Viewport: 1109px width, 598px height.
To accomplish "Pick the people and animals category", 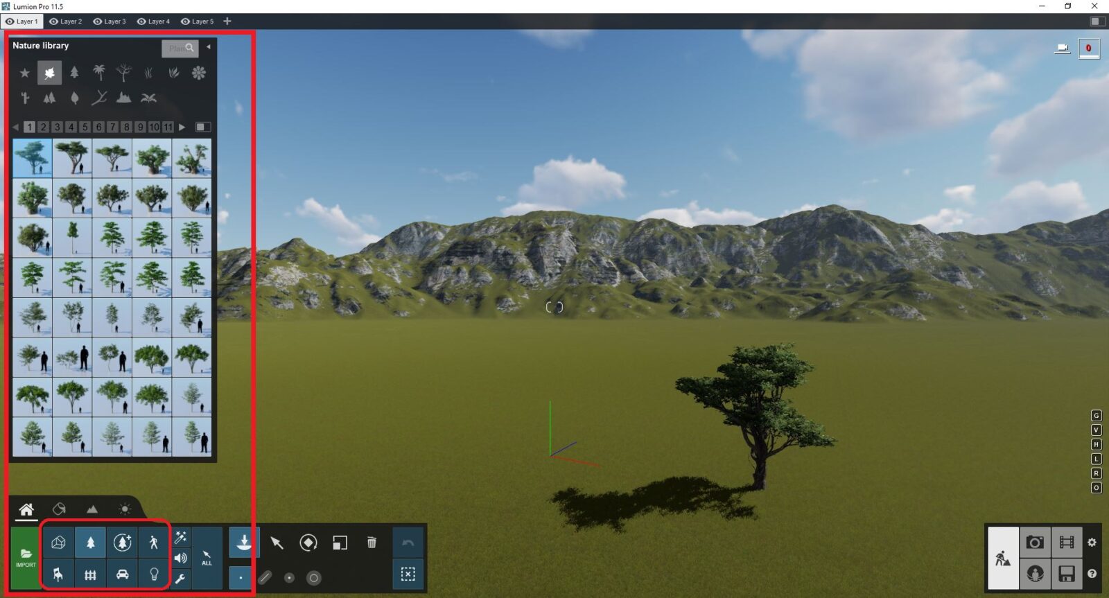I will 154,543.
